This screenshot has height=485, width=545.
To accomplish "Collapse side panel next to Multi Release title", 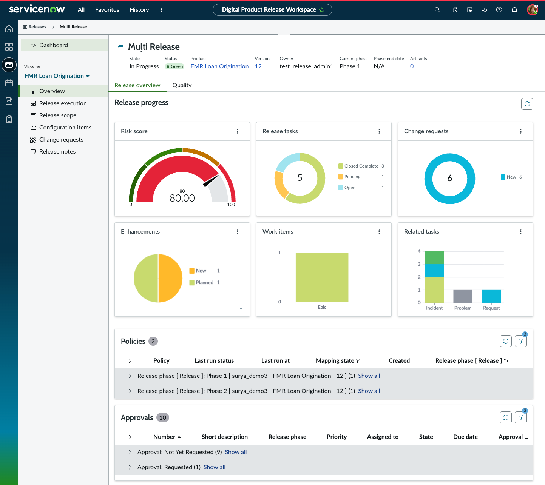I will [120, 47].
